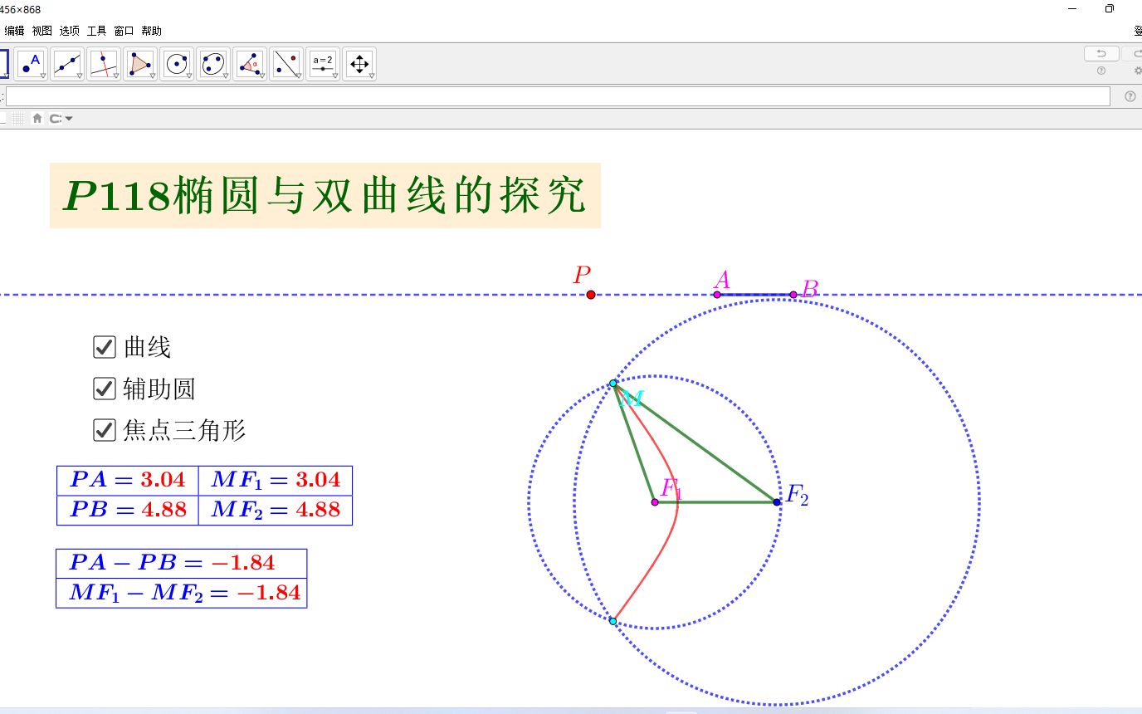Select the Polygon tool
Viewport: 1142px width, 714px height.
pyautogui.click(x=139, y=63)
